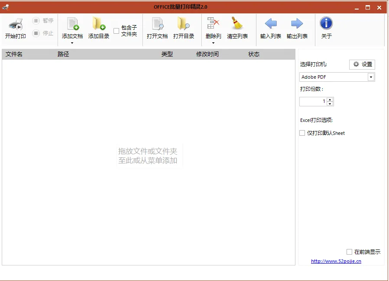
Task: Enable the 包含子文件夹 checkbox
Action: (x=116, y=31)
